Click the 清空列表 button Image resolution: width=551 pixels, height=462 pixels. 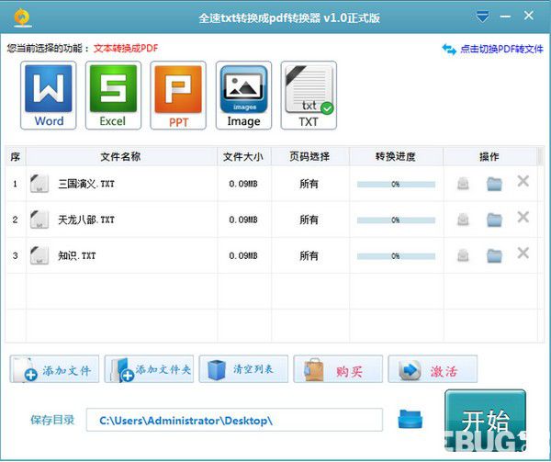(x=243, y=369)
